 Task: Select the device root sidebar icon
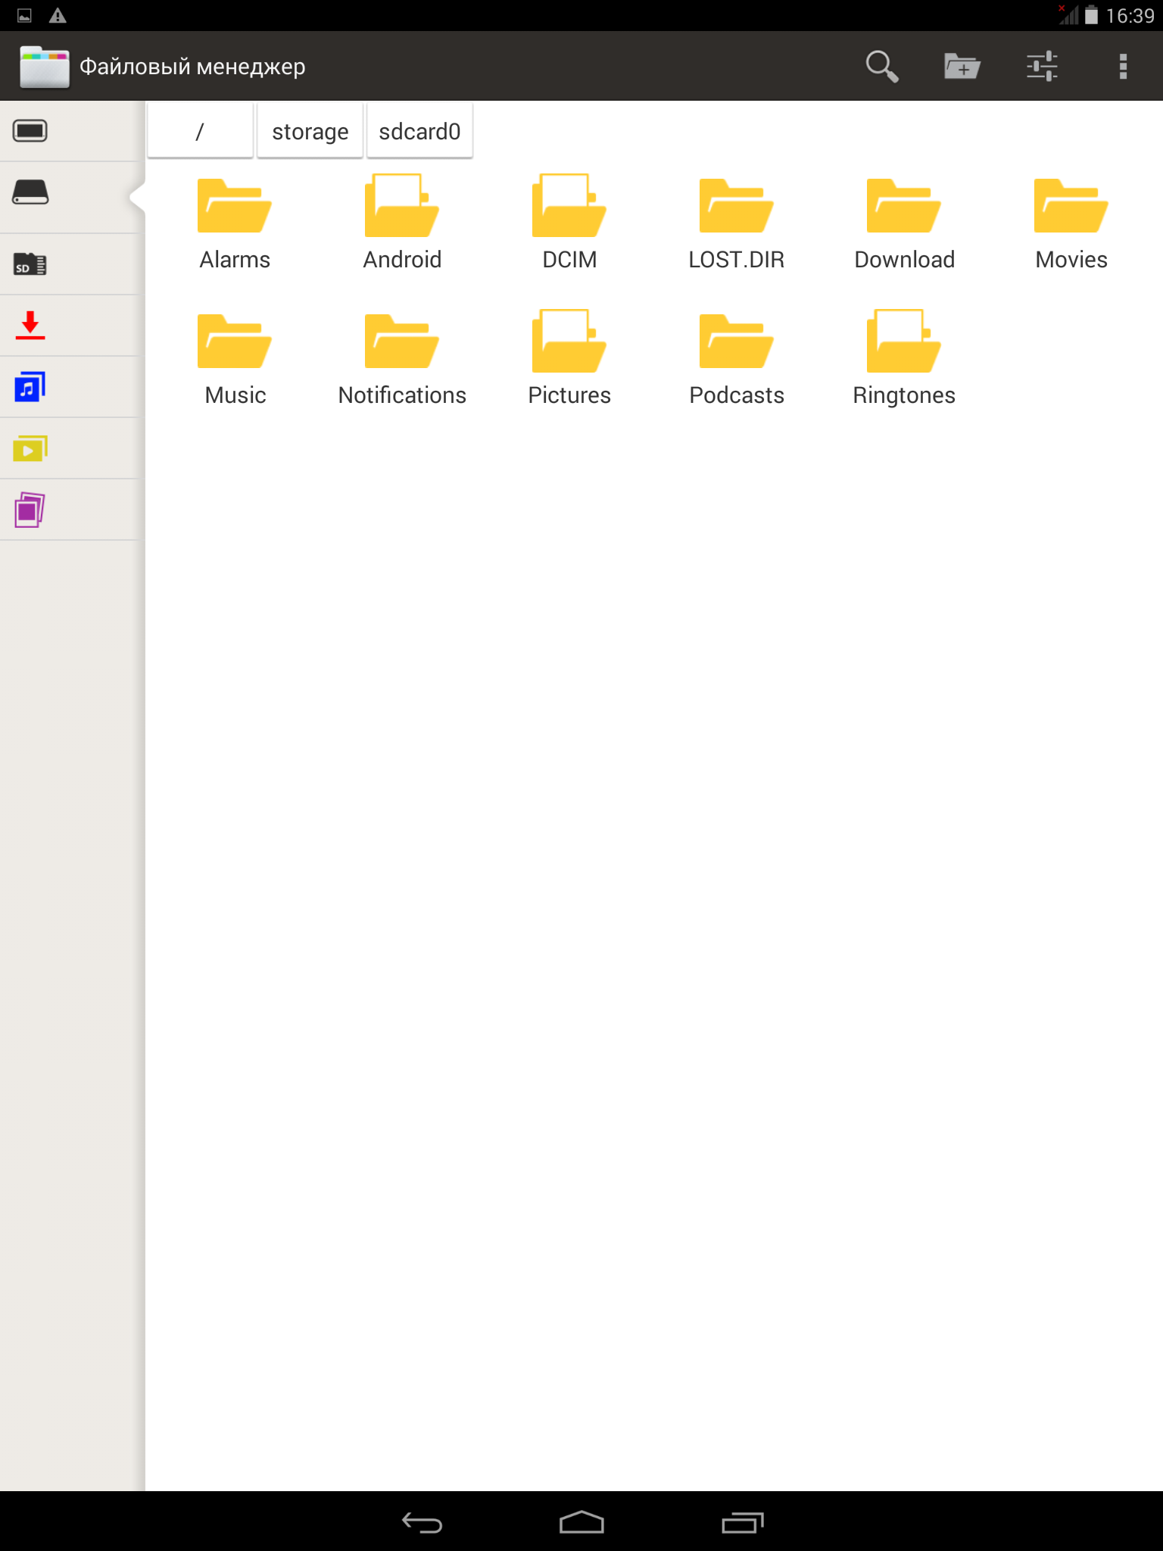(x=30, y=131)
